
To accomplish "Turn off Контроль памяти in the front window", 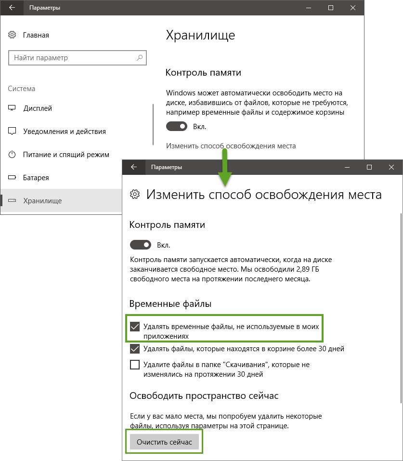I will coord(141,245).
